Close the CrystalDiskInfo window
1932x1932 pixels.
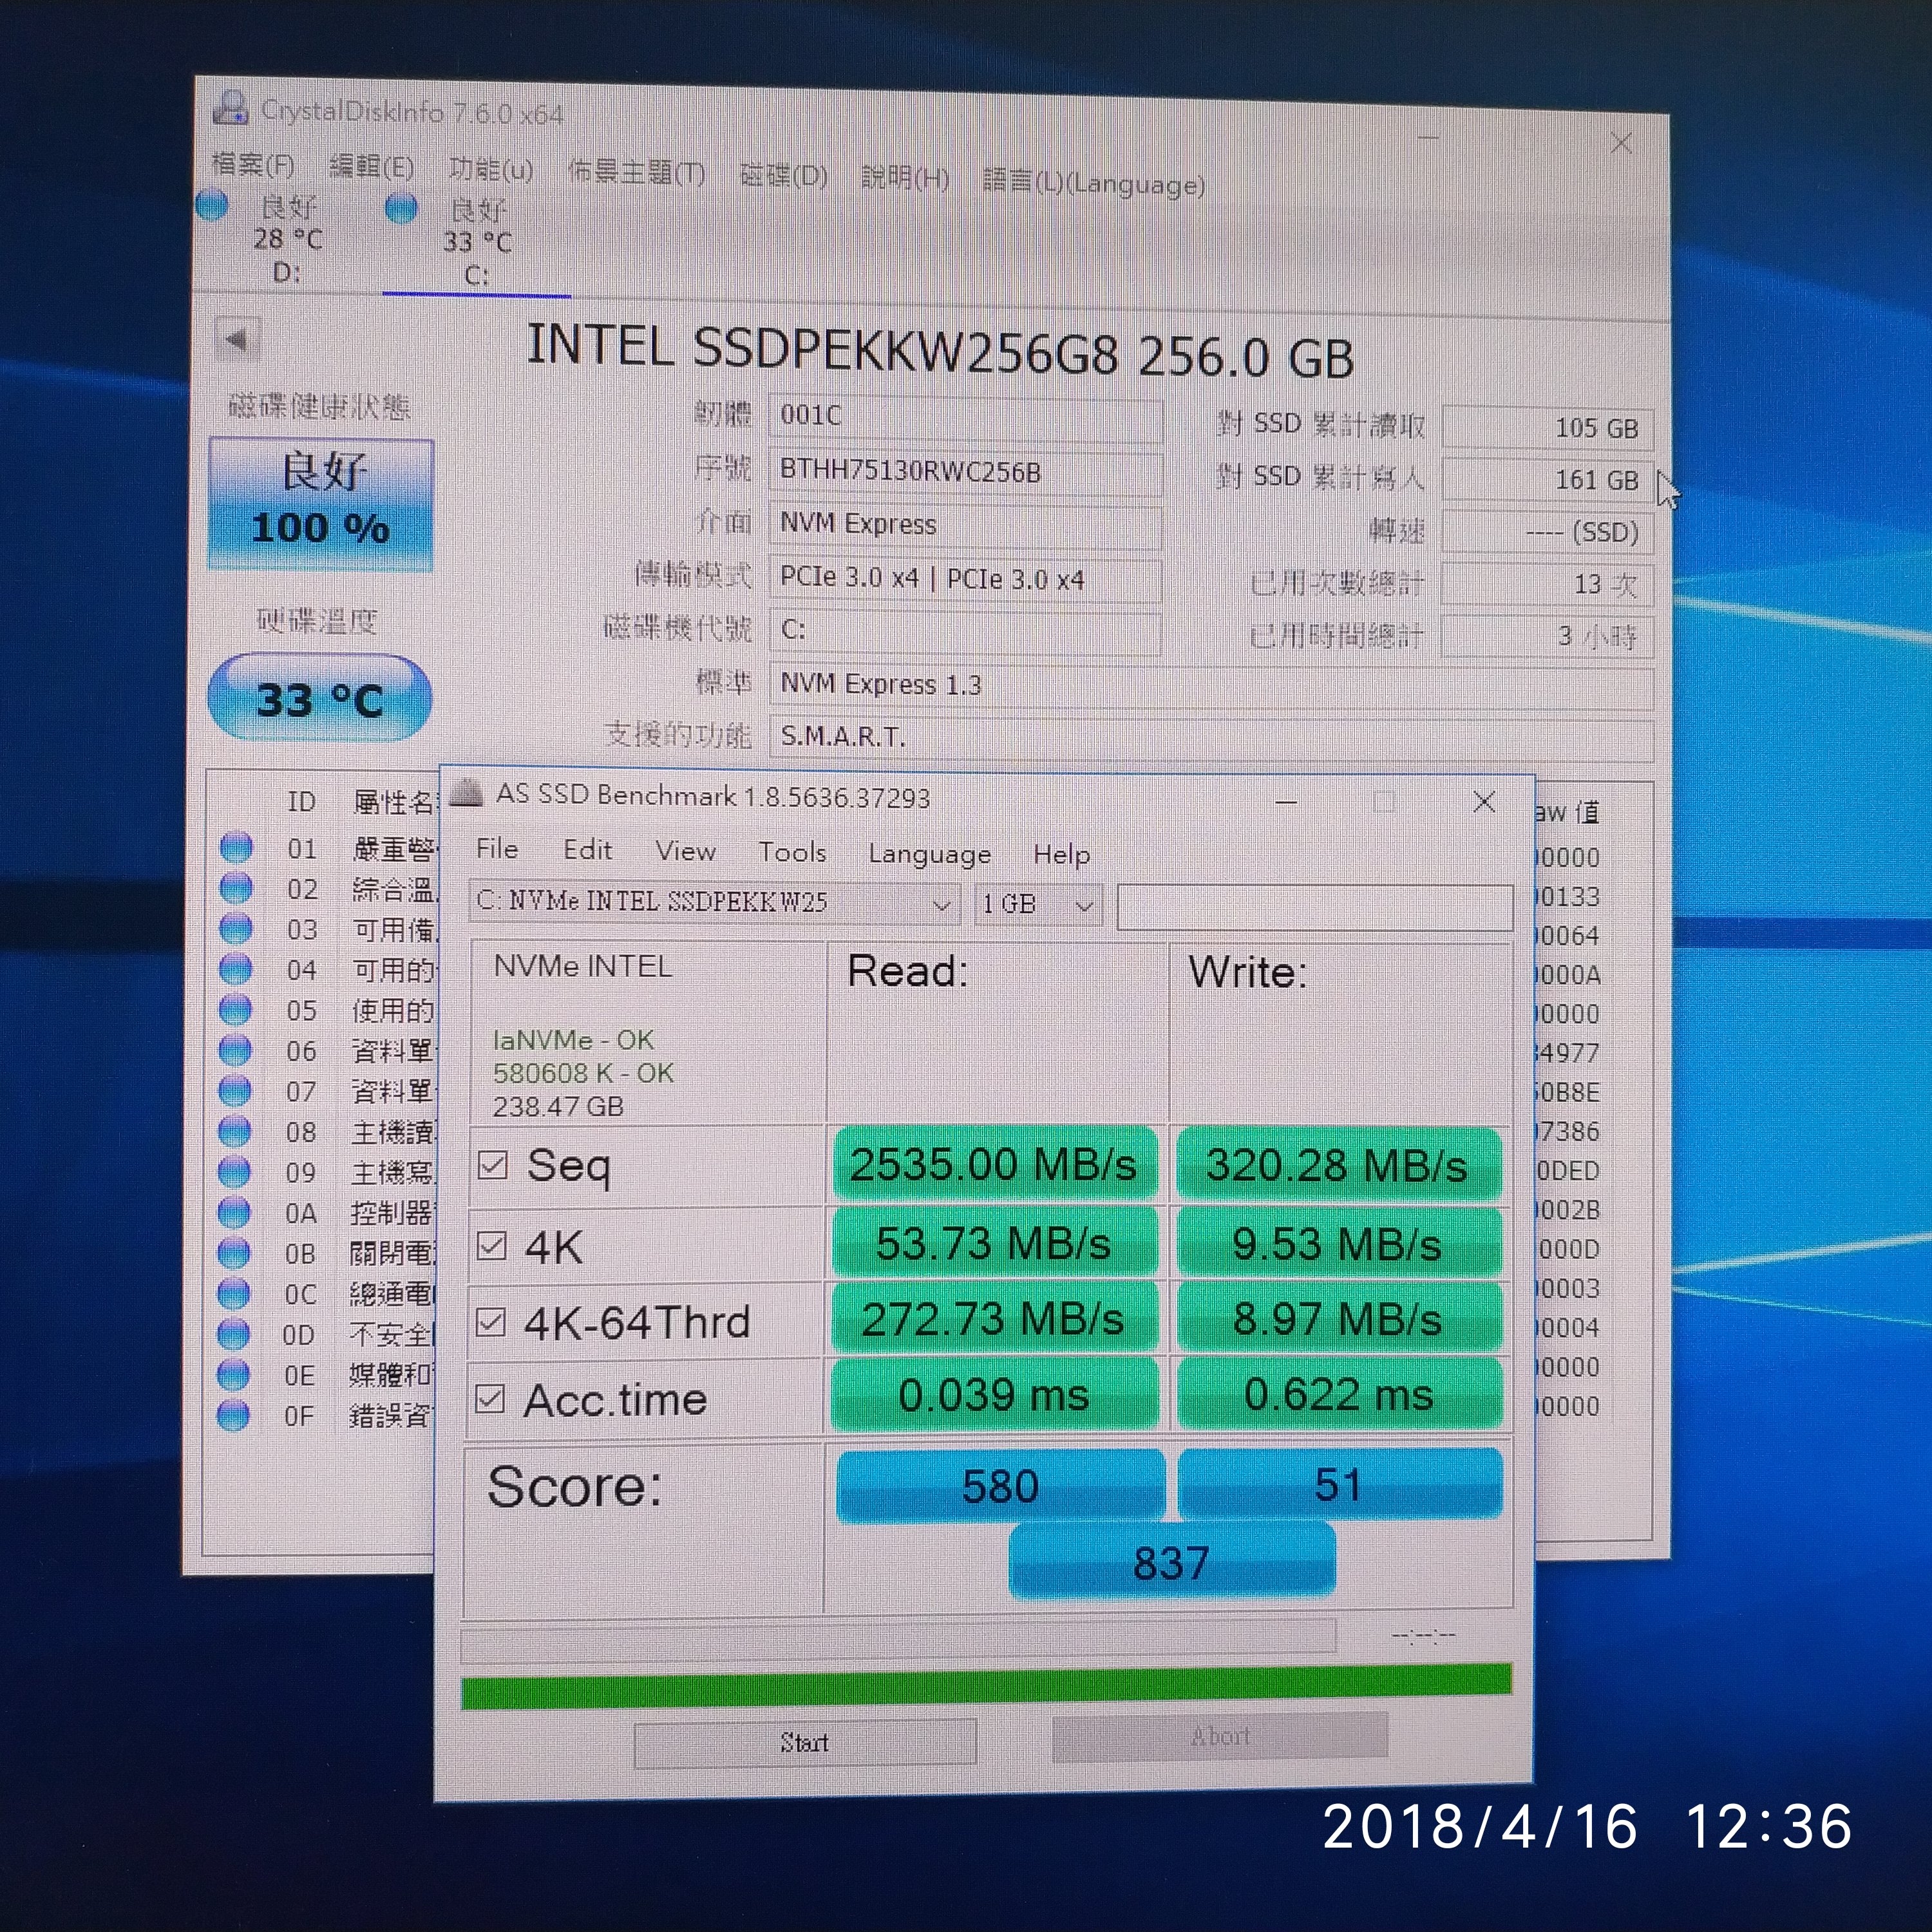[x=1621, y=144]
